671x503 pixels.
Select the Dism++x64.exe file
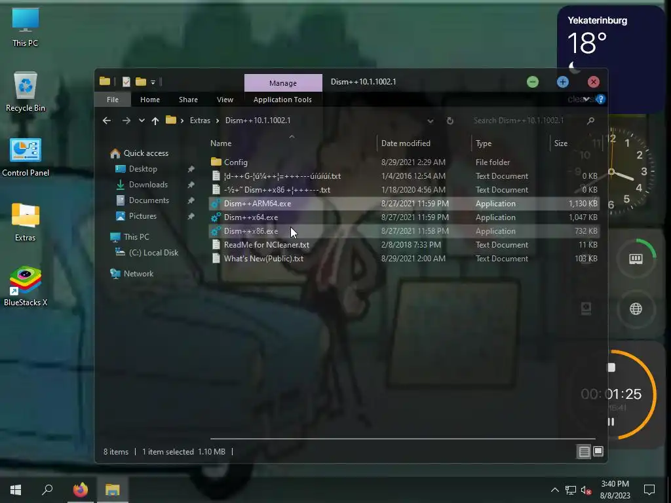(x=404, y=217)
